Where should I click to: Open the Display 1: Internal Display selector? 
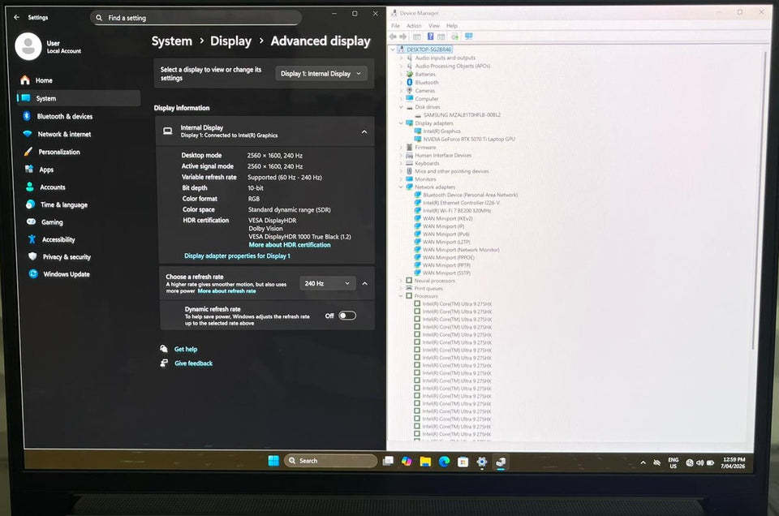click(321, 72)
